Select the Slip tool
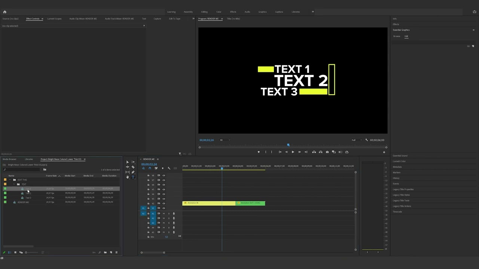This screenshot has height=269, width=479. coord(127,172)
